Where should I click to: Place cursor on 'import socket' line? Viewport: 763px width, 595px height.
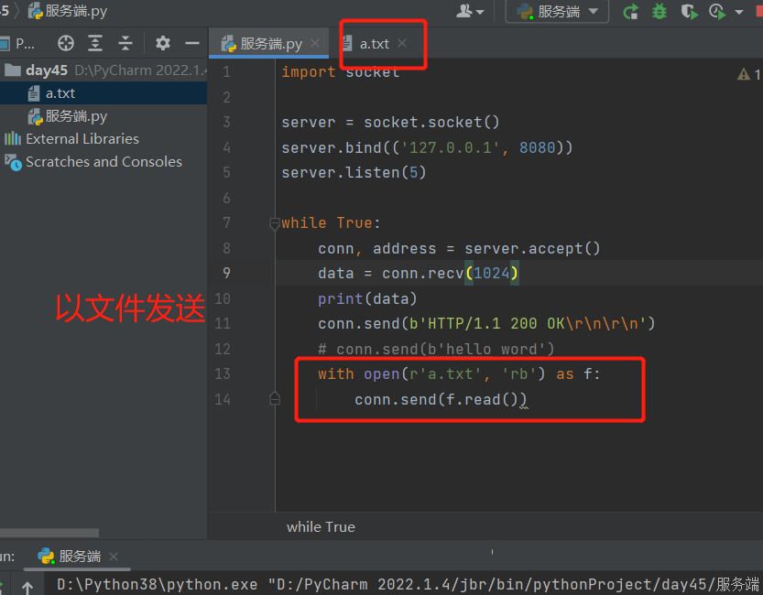click(x=341, y=72)
